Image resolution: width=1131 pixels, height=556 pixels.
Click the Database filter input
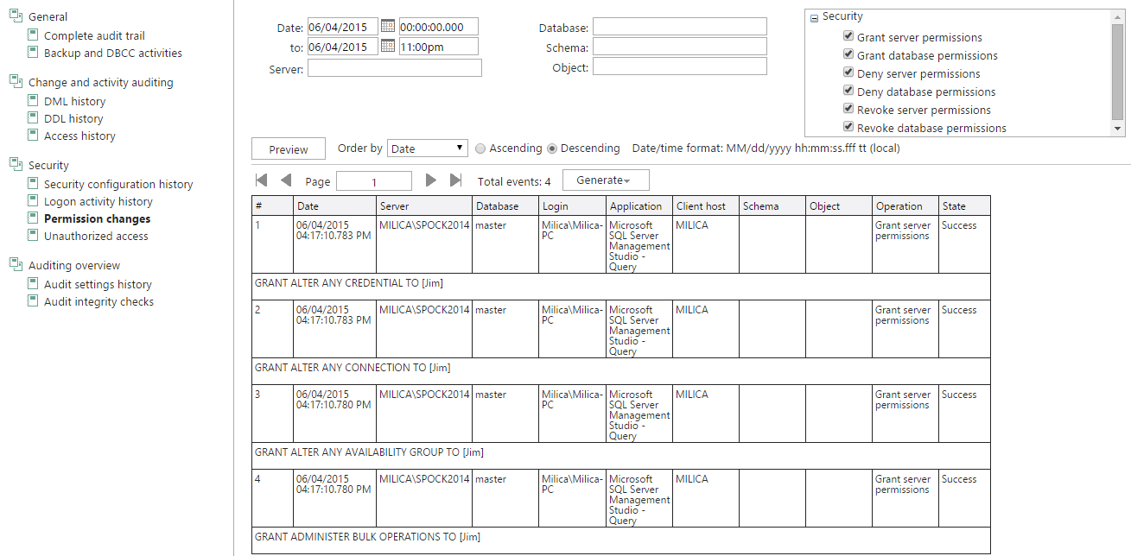[x=679, y=27]
